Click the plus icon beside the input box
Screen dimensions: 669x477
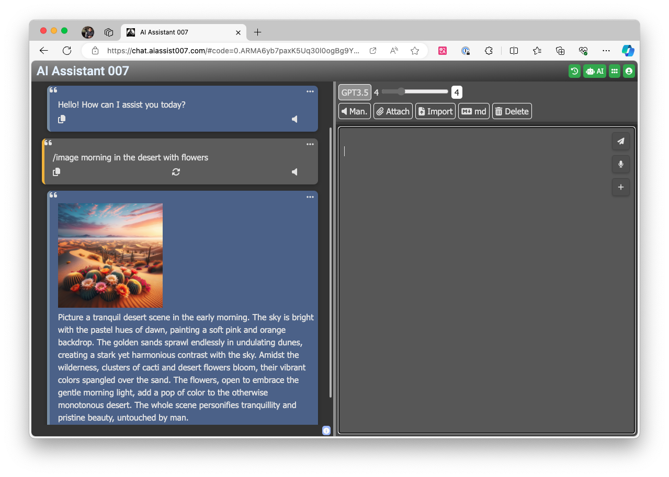620,187
